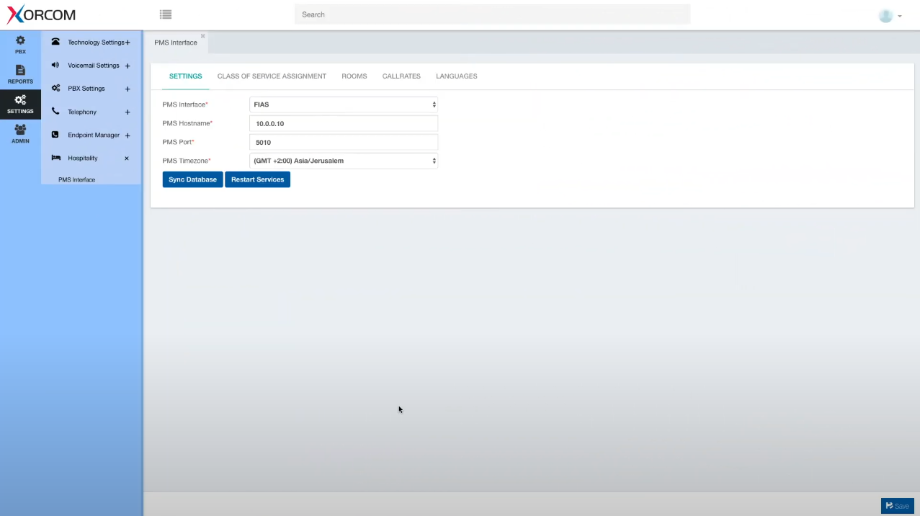Screen dimensions: 920x516
Task: Click into the PMS Hostname field
Action: (343, 123)
